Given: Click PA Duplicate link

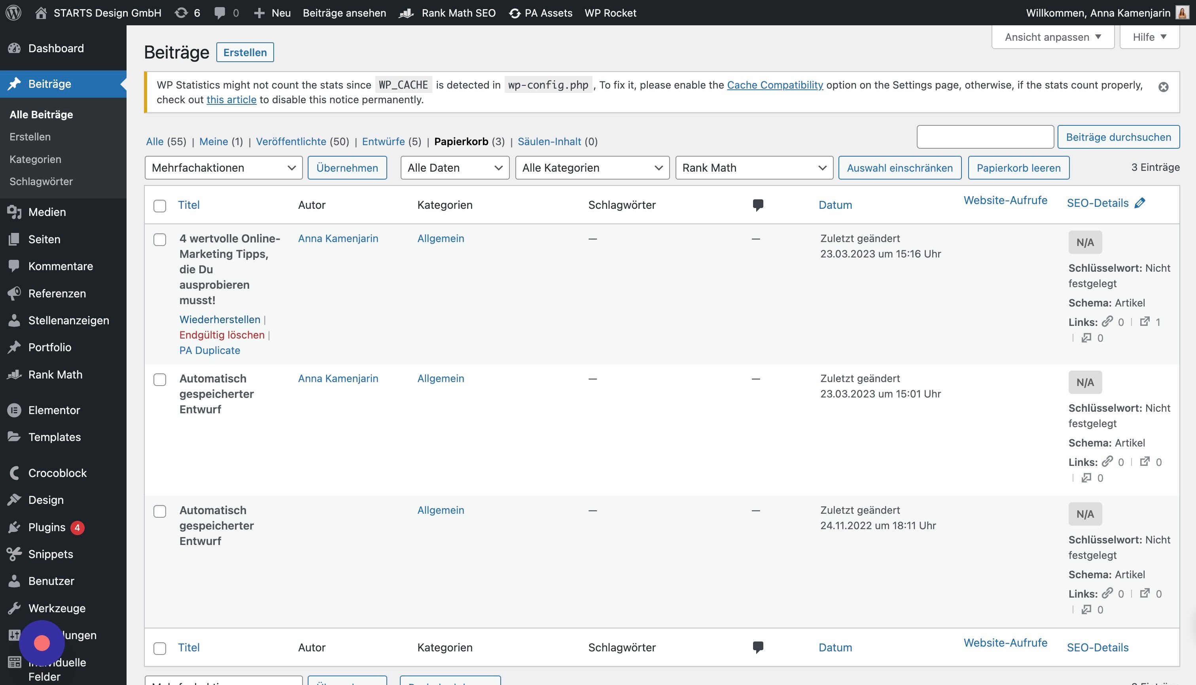Looking at the screenshot, I should [209, 350].
